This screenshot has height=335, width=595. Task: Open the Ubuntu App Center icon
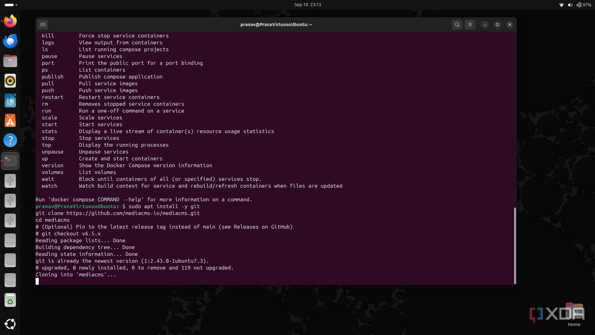coord(10,120)
